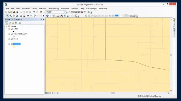The image size is (181, 101).
Task: Open the Selection menu
Action: [42, 9]
